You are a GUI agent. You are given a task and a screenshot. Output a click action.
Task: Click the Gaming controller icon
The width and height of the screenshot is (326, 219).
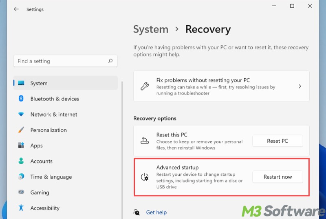click(21, 192)
